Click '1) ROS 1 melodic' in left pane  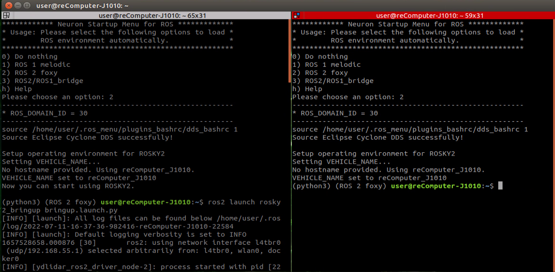36,65
